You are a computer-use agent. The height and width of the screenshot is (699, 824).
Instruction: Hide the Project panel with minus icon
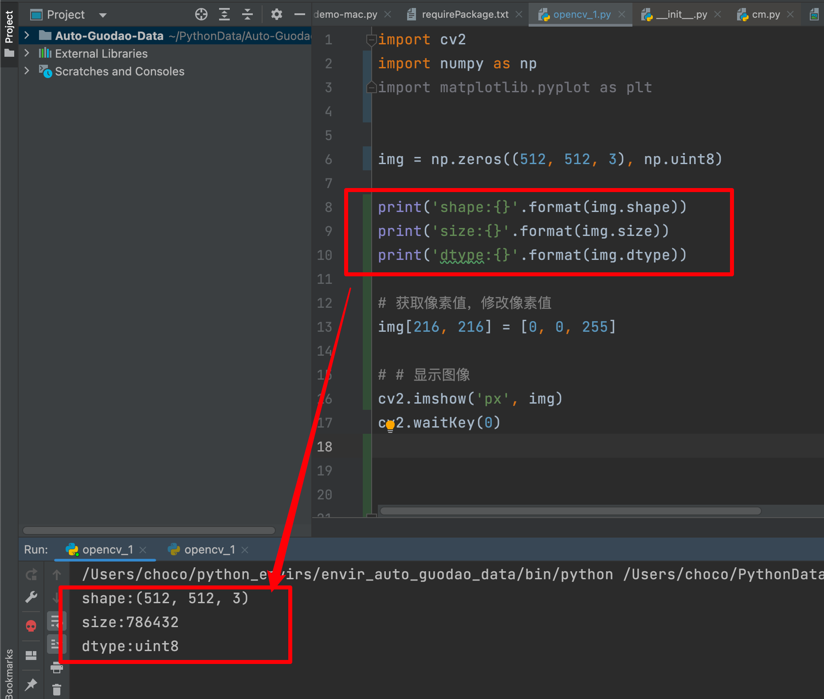(x=300, y=15)
